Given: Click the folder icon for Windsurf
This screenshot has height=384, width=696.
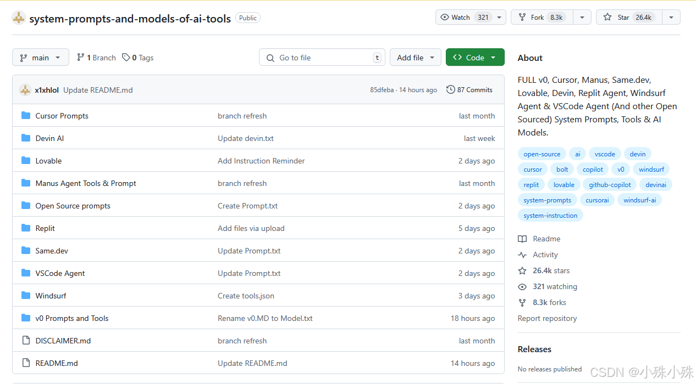Looking at the screenshot, I should [26, 296].
